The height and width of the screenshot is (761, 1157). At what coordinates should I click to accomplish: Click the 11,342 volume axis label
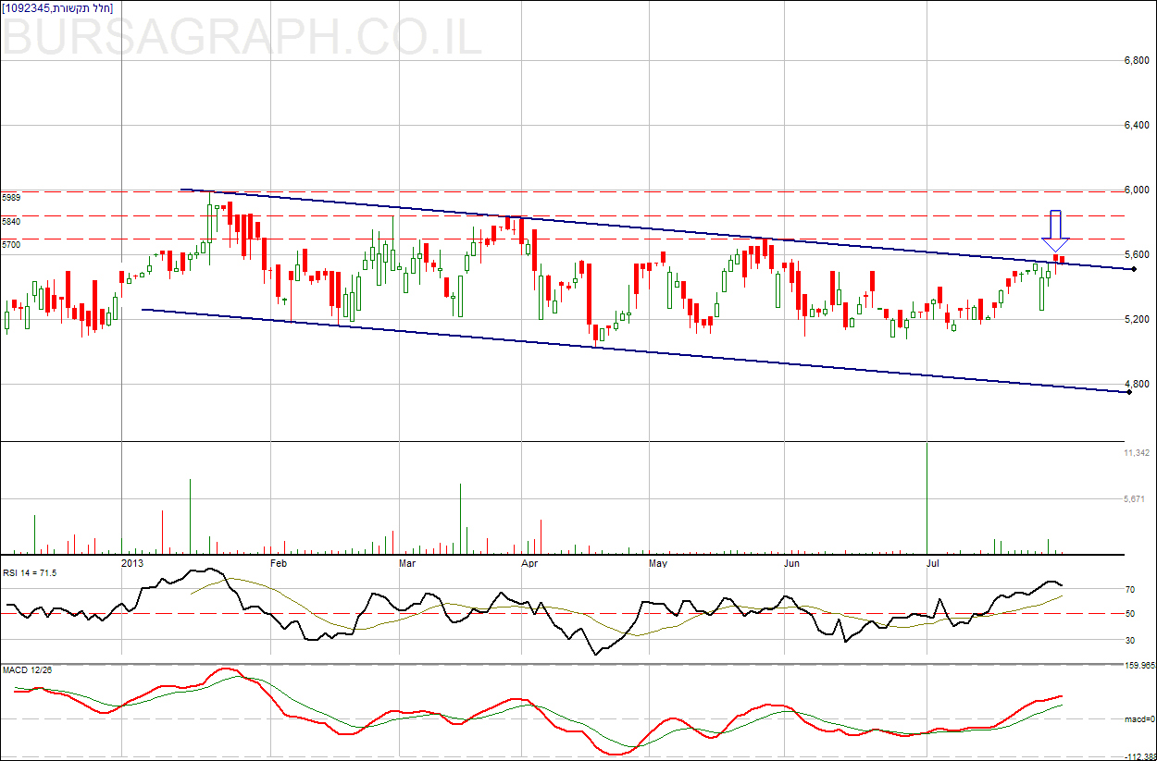tap(1136, 453)
